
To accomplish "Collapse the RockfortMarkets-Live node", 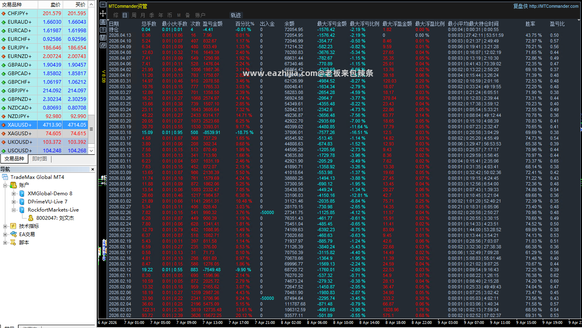I will (x=13, y=210).
